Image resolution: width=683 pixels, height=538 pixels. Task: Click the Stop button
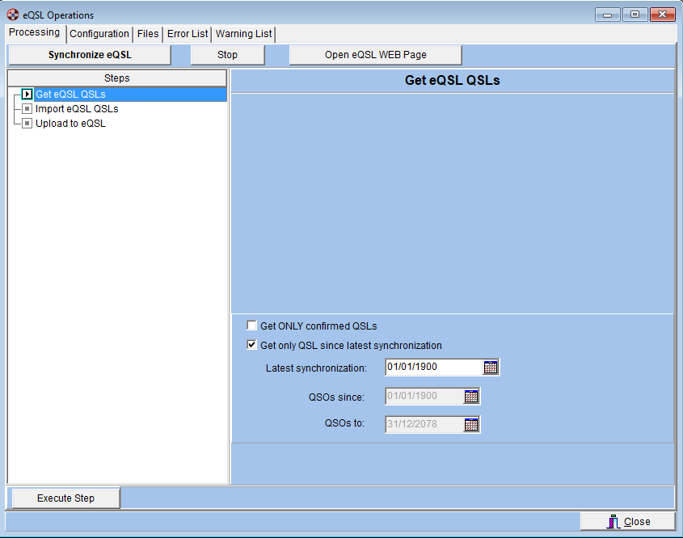click(227, 55)
